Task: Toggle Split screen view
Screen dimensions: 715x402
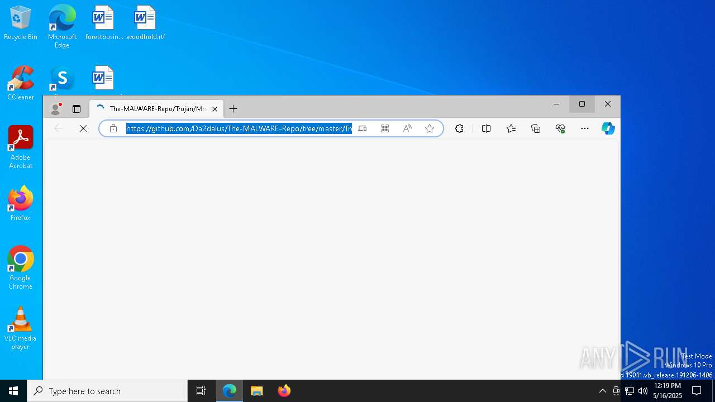Action: click(x=486, y=128)
